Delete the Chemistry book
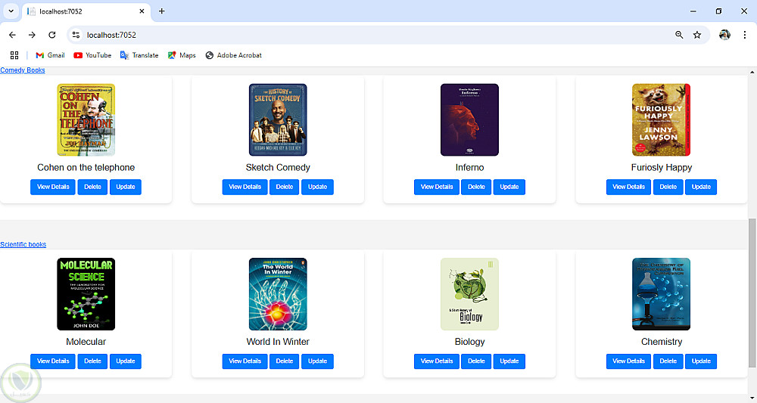Viewport: 757px width, 403px height. 668,361
